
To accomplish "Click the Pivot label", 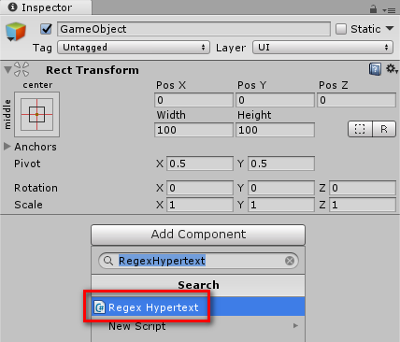I will pyautogui.click(x=27, y=164).
